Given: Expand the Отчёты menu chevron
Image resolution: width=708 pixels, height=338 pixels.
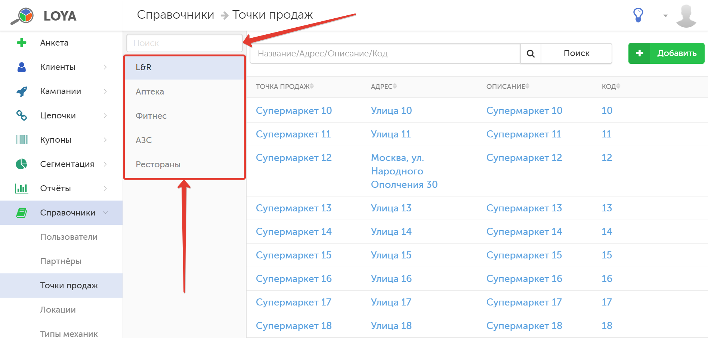Looking at the screenshot, I should click(x=105, y=188).
